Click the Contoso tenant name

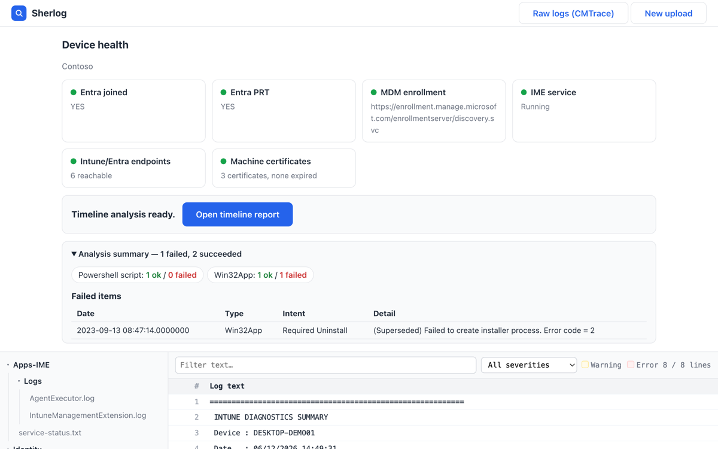coord(77,66)
